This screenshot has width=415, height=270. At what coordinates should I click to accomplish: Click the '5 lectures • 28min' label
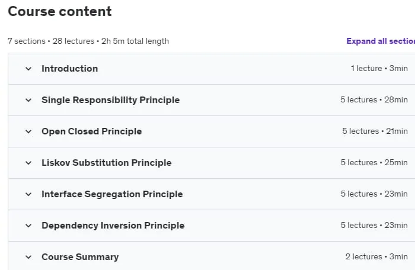[x=374, y=99]
